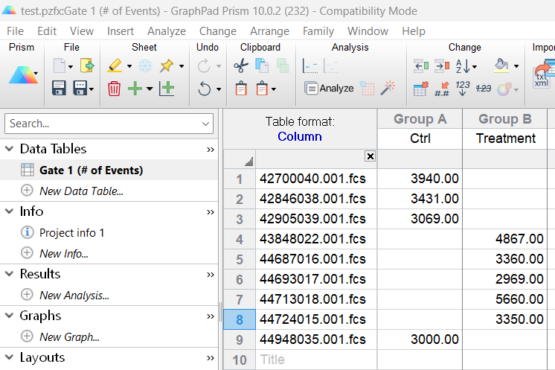Collapse the Data Tables section

click(9, 149)
